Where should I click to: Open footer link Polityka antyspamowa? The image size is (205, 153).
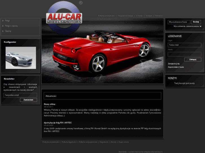[x=88, y=142]
